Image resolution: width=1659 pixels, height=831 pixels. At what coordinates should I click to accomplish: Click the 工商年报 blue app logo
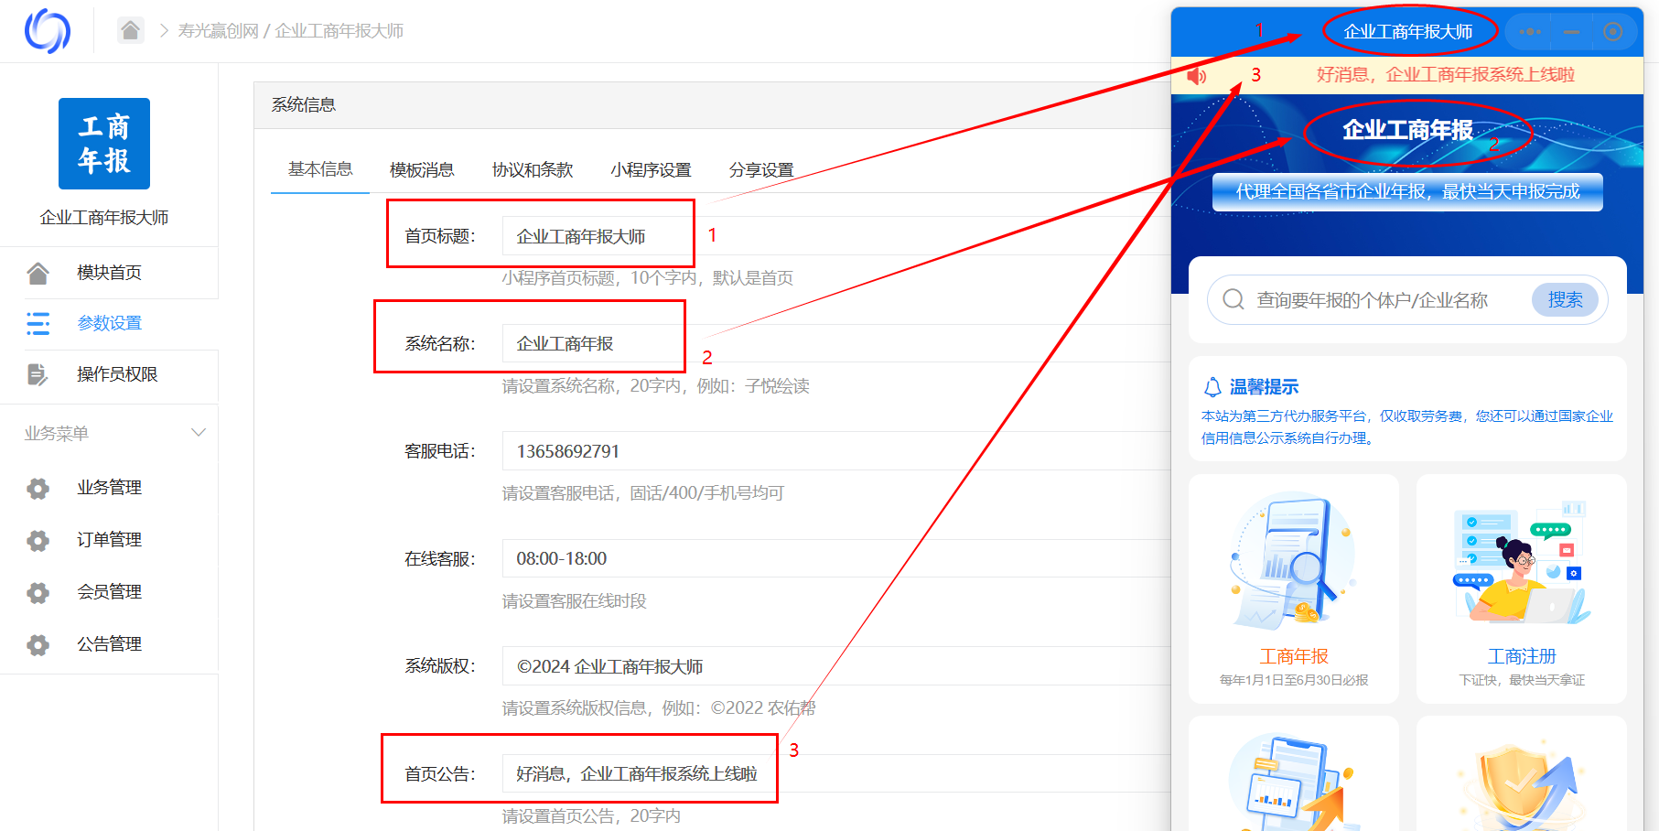click(104, 144)
